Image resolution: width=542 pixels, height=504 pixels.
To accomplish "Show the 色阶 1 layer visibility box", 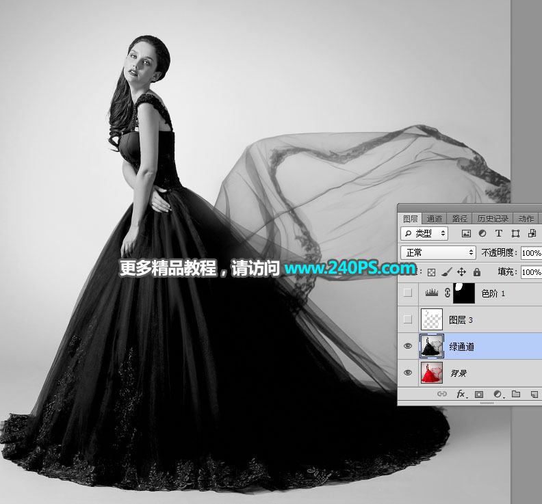I will pyautogui.click(x=408, y=293).
